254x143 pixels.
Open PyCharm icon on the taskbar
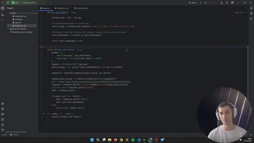[150, 140]
